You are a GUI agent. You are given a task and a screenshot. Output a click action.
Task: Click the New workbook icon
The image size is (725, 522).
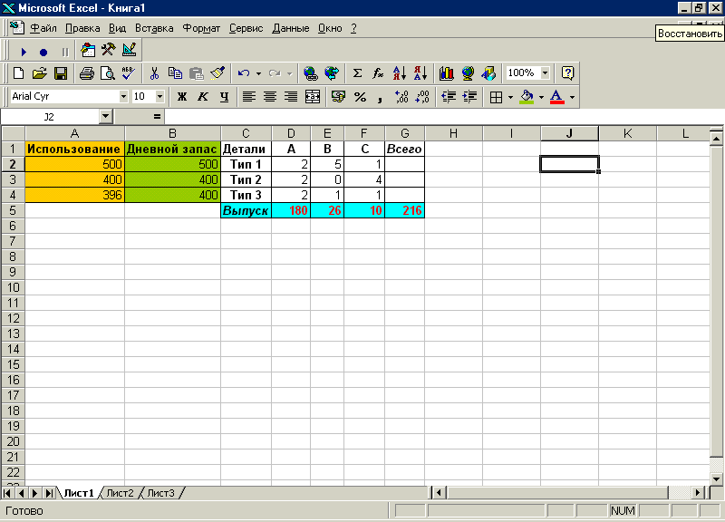coord(18,73)
